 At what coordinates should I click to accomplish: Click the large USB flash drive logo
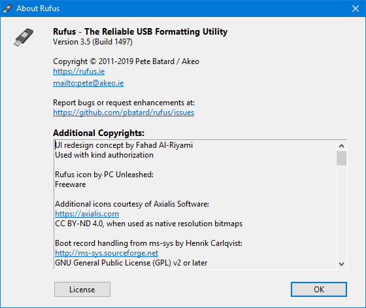pyautogui.click(x=24, y=37)
